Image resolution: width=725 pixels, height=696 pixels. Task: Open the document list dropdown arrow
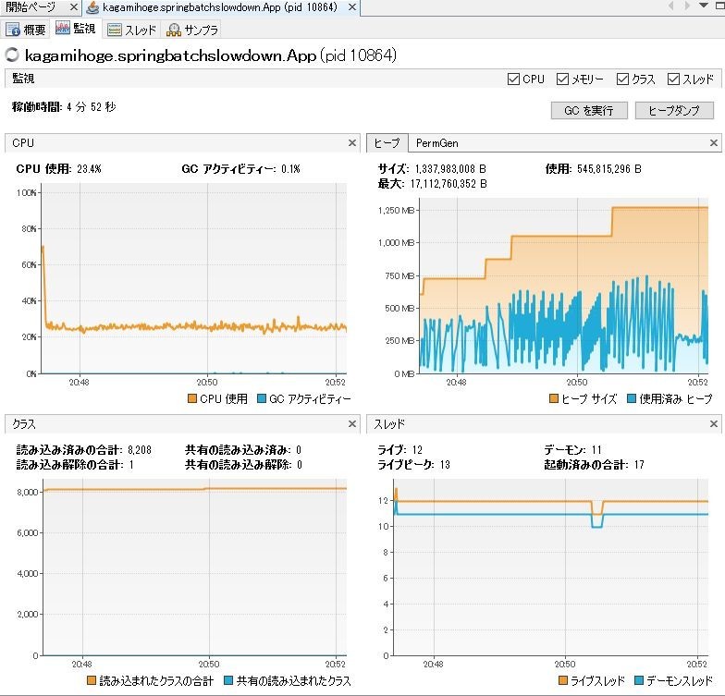point(703,6)
